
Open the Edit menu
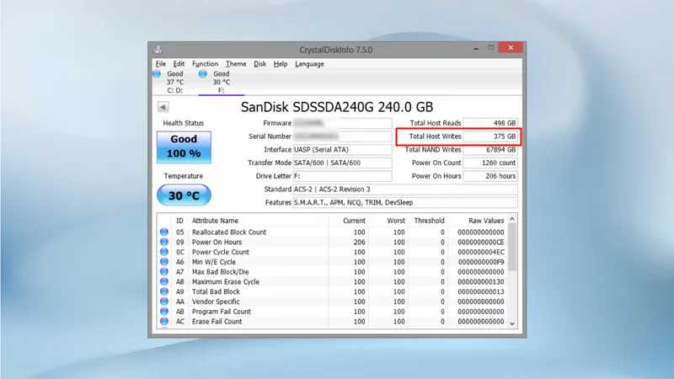[x=179, y=64]
